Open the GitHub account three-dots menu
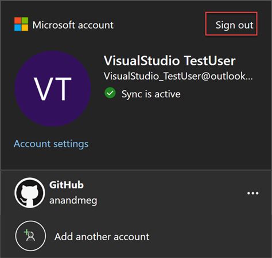 [x=252, y=193]
